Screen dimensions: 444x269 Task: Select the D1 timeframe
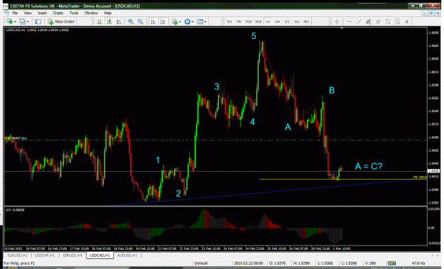[287, 22]
